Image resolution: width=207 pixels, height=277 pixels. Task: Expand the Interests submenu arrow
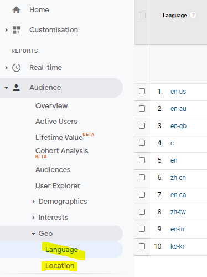[x=33, y=218]
